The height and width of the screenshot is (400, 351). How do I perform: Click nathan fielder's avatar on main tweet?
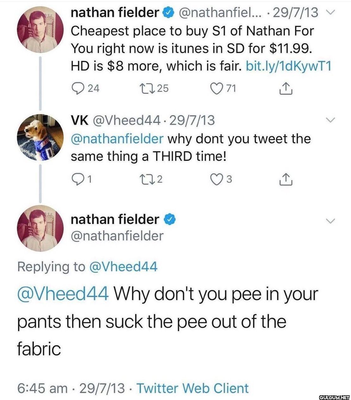click(40, 228)
